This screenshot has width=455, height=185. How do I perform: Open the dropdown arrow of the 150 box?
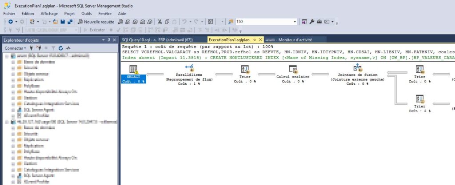pos(295,22)
